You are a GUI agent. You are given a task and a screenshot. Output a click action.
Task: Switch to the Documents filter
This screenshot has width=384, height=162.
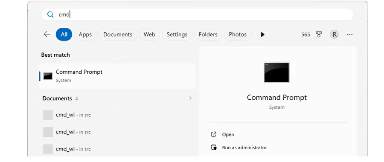118,34
